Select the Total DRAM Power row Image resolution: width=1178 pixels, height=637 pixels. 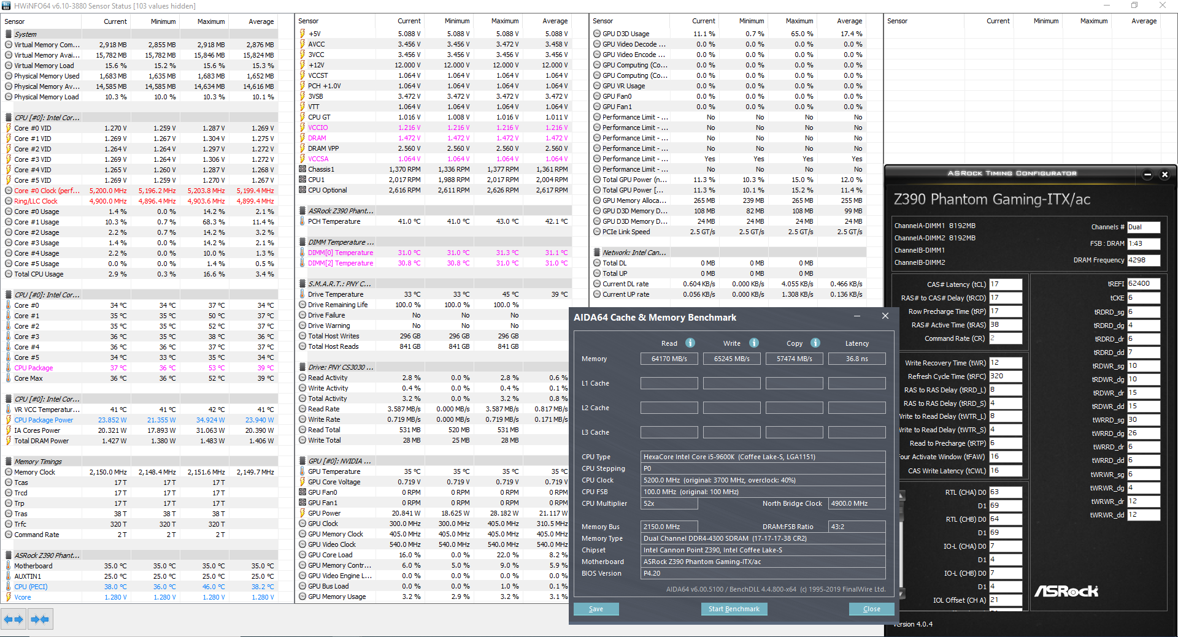[x=141, y=441]
